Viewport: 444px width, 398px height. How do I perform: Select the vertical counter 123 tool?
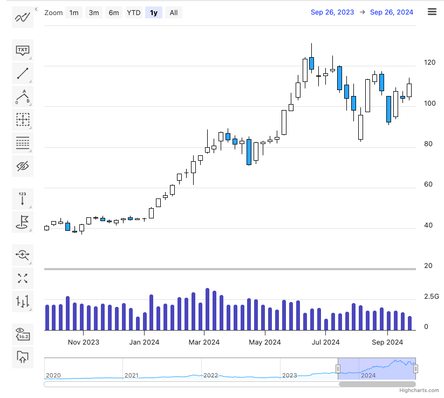point(23,199)
